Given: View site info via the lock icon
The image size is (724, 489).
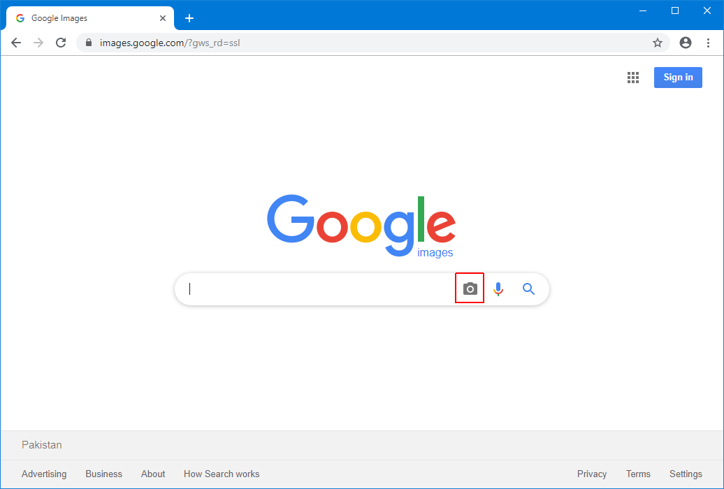Looking at the screenshot, I should [x=89, y=43].
